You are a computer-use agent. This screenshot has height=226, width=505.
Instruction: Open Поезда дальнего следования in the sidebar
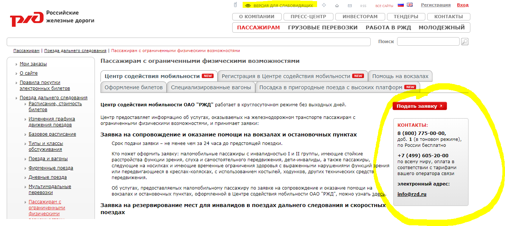54,98
